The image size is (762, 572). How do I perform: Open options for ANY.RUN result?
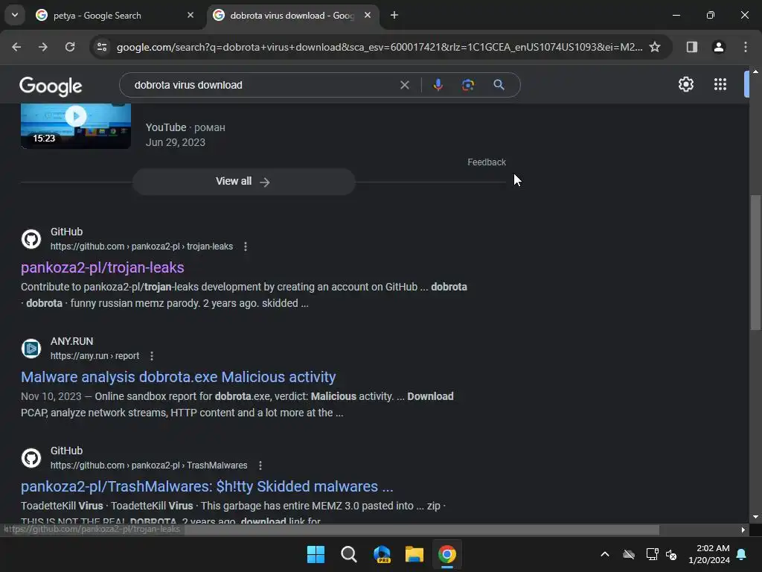(152, 356)
